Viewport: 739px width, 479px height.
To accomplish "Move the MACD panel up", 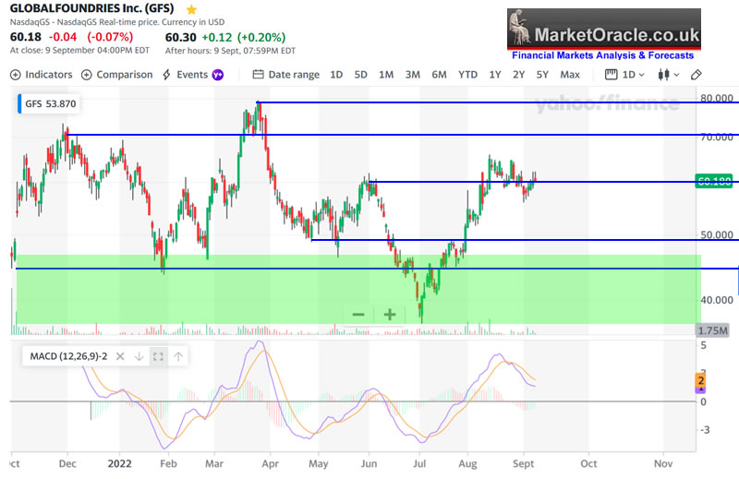I will pyautogui.click(x=178, y=356).
